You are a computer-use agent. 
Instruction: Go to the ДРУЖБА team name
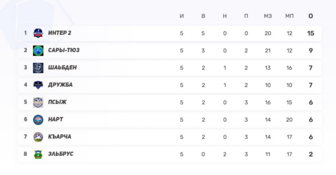click(x=60, y=85)
